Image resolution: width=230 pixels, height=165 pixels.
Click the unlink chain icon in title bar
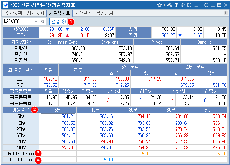[x=170, y=5]
